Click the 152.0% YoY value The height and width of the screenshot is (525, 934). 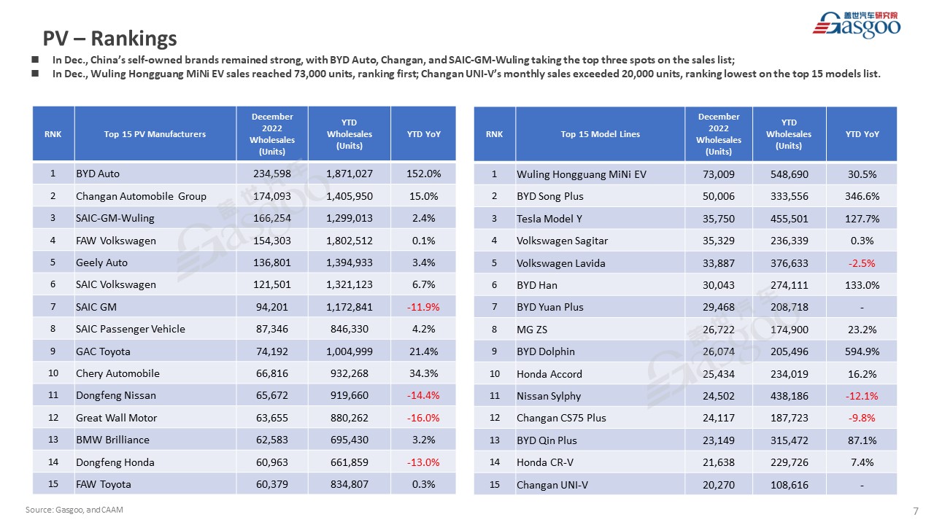click(x=423, y=174)
